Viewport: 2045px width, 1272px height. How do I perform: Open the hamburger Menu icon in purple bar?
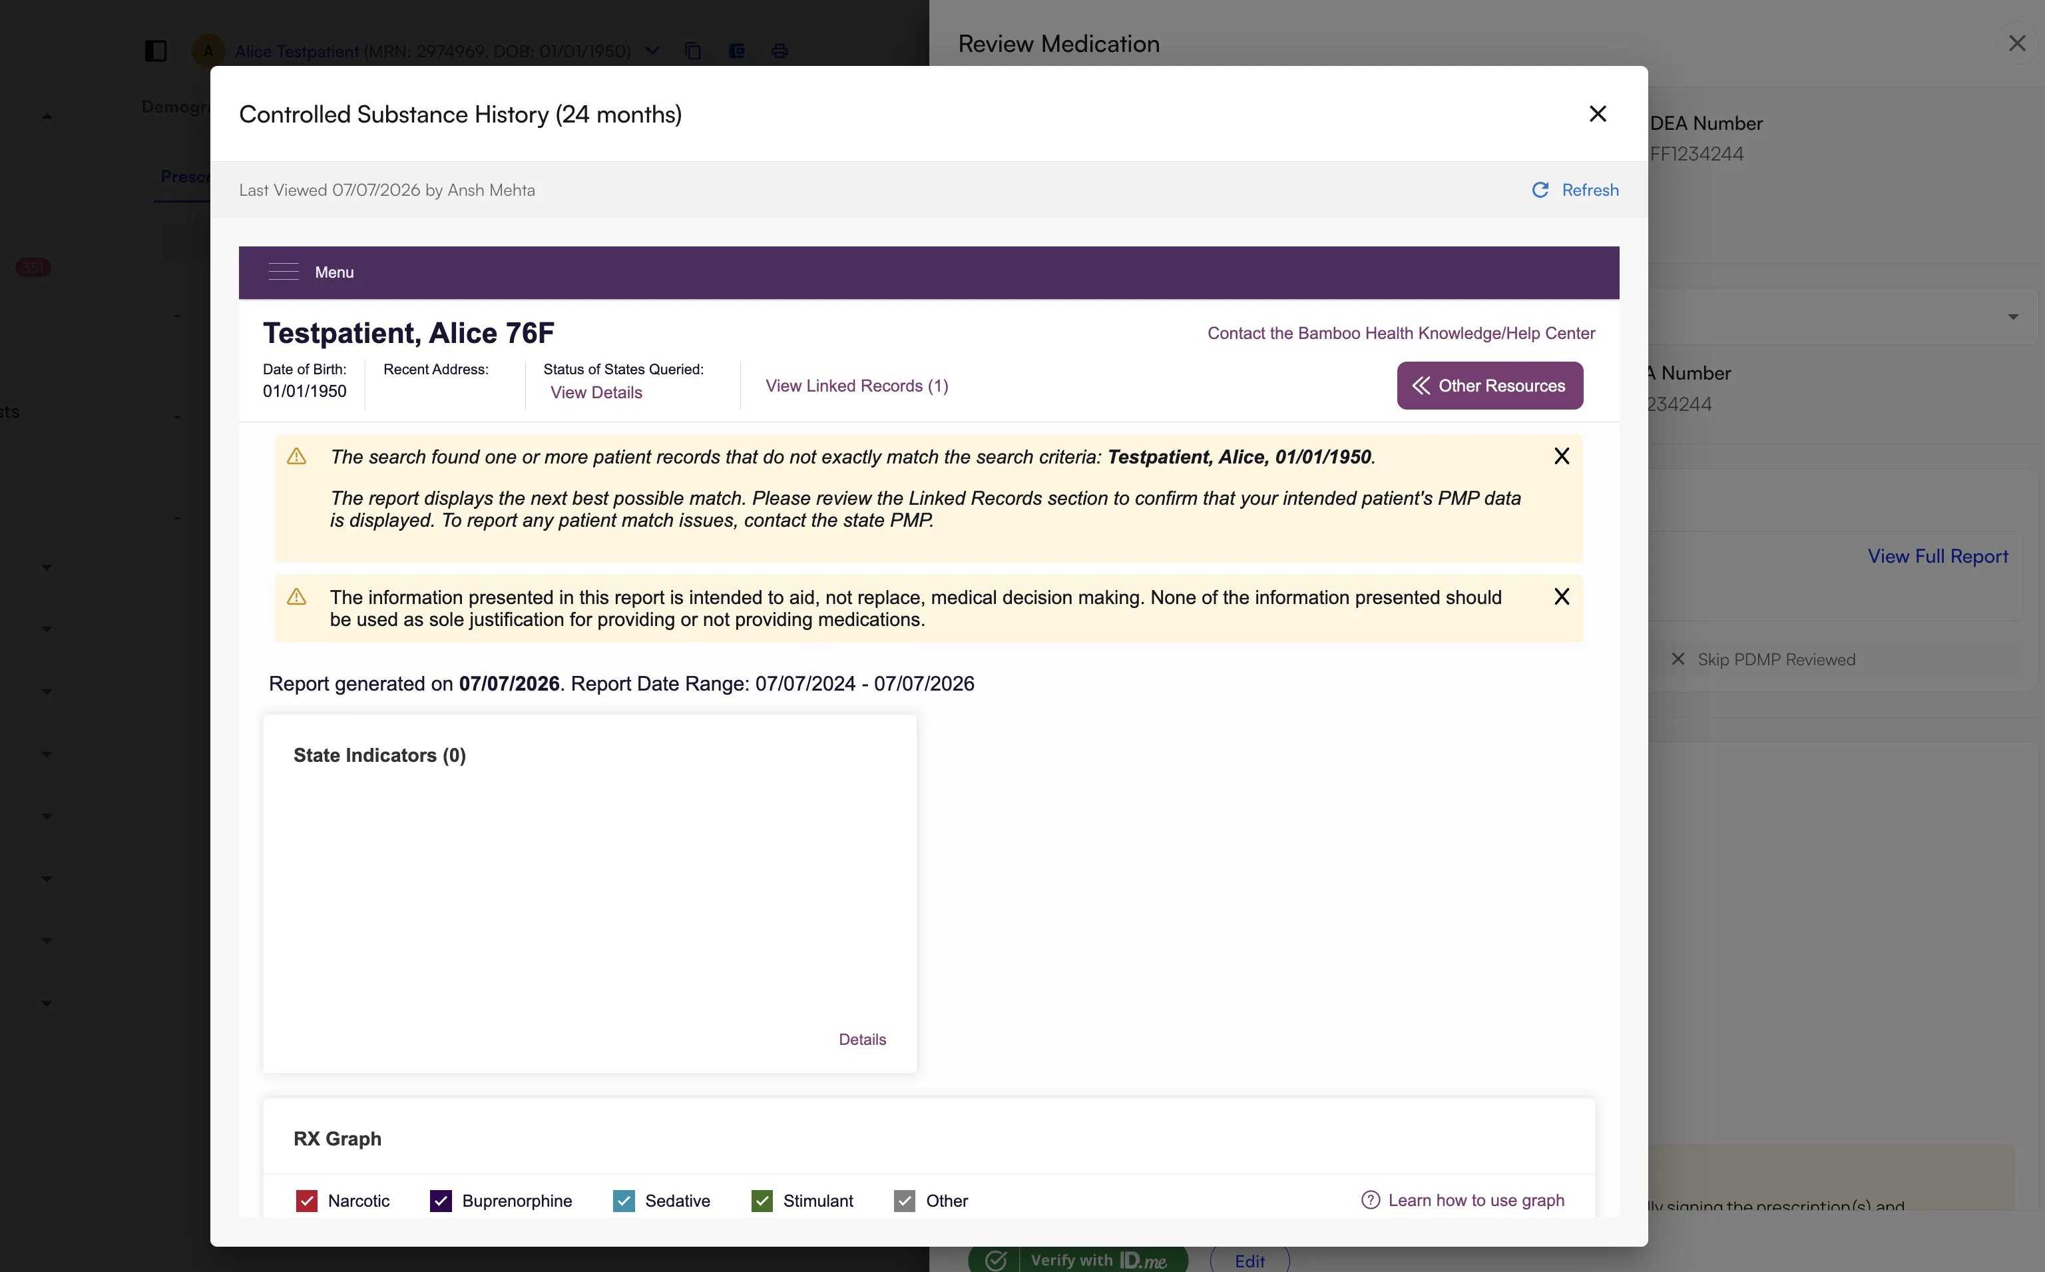point(284,272)
